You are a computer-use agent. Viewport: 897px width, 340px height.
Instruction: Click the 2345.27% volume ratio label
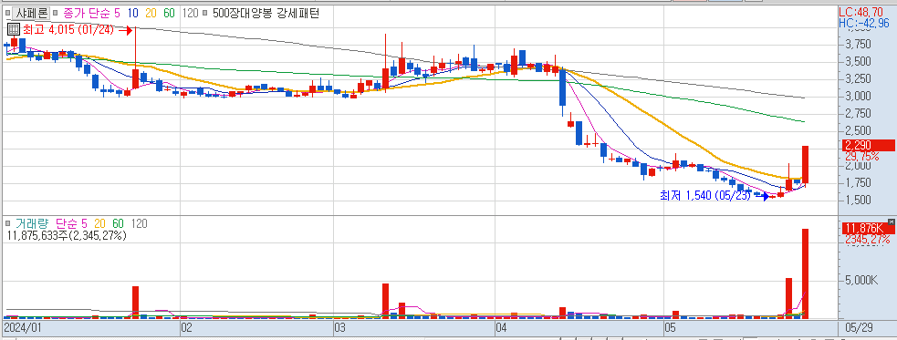tap(867, 240)
